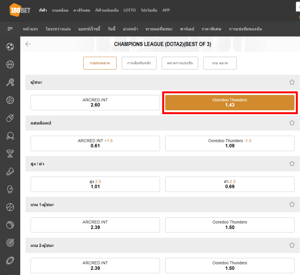300x275 pixels.
Task: Bet สูง 2.5 at 1.01
Action: (95, 184)
